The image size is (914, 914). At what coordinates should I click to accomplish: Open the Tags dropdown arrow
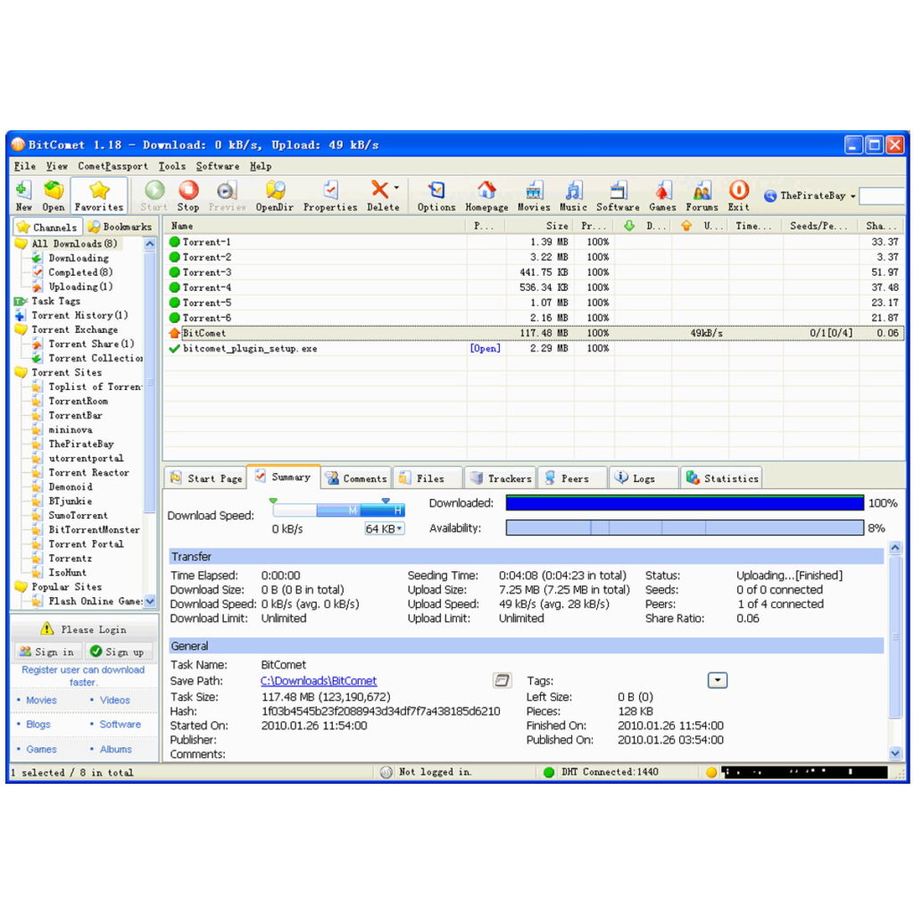tap(718, 679)
